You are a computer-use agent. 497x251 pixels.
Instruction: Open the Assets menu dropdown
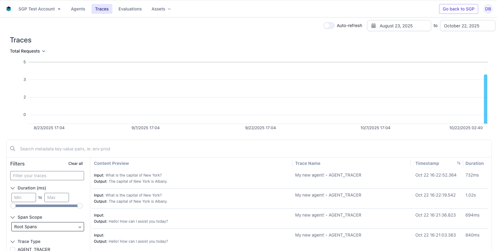pyautogui.click(x=161, y=9)
